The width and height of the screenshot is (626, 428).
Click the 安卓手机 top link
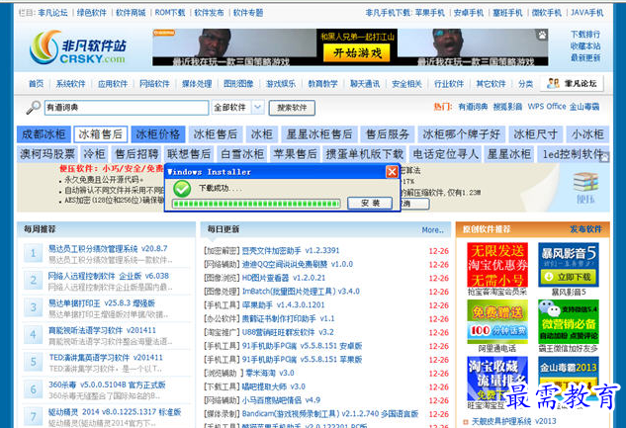point(469,13)
